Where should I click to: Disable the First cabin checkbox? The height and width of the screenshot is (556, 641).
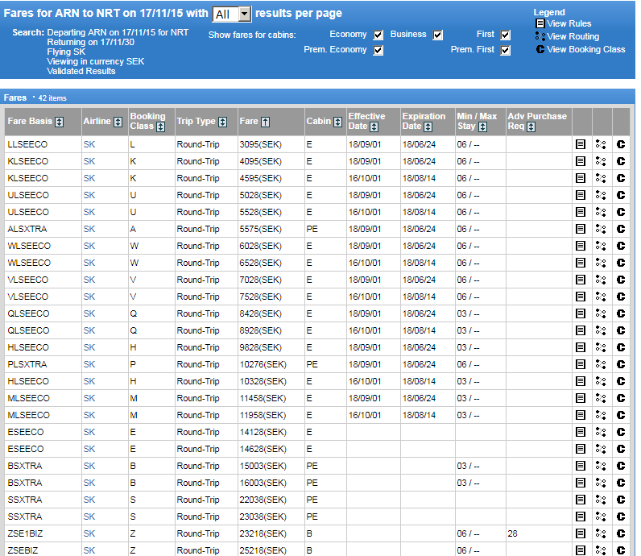506,35
